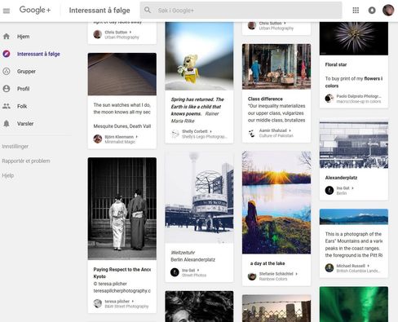Click the Folk people icon

[7, 106]
